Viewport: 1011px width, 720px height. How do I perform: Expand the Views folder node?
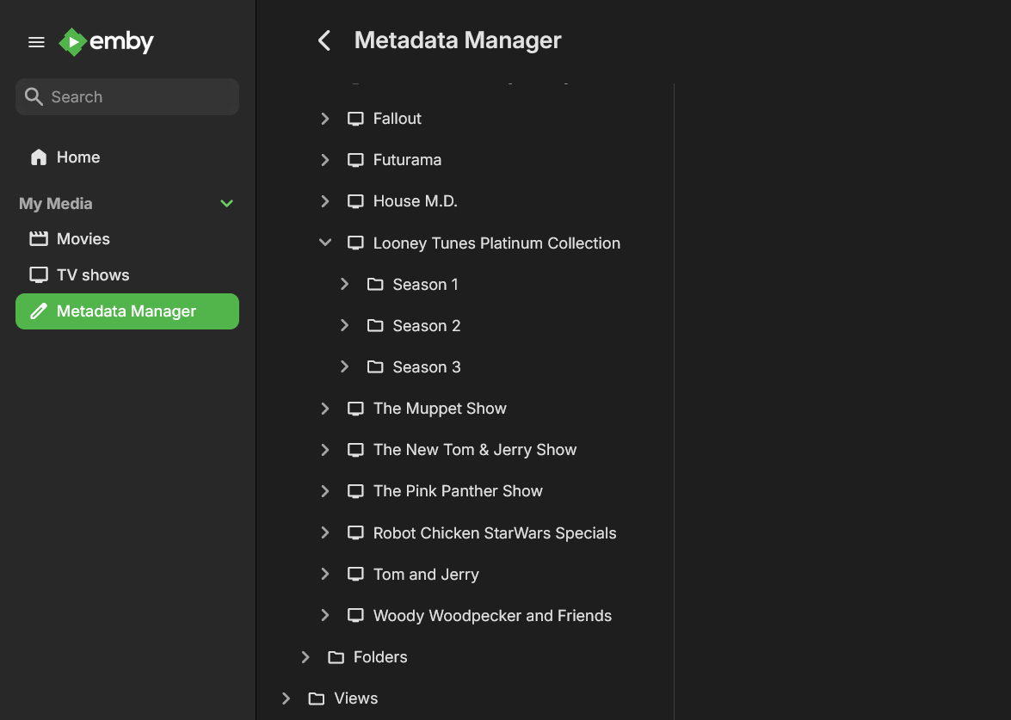[x=287, y=698]
